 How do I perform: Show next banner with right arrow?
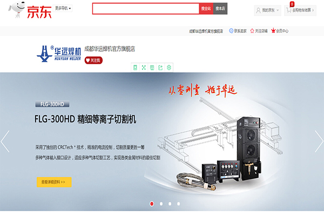pos(319,141)
